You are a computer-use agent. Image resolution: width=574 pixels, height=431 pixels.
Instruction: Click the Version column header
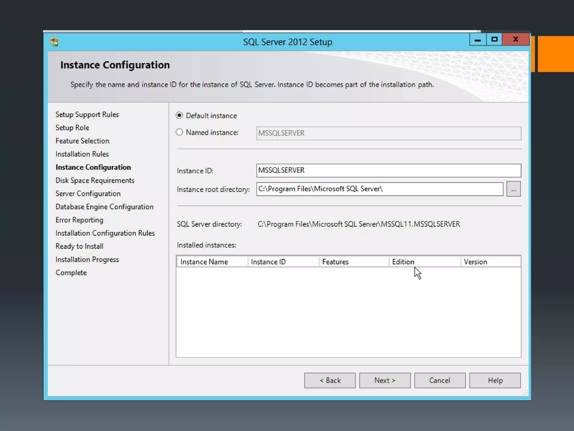490,262
